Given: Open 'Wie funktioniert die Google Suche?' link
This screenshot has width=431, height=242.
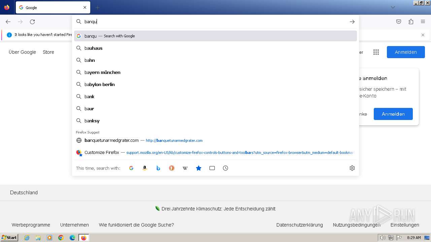Looking at the screenshot, I should [136, 225].
